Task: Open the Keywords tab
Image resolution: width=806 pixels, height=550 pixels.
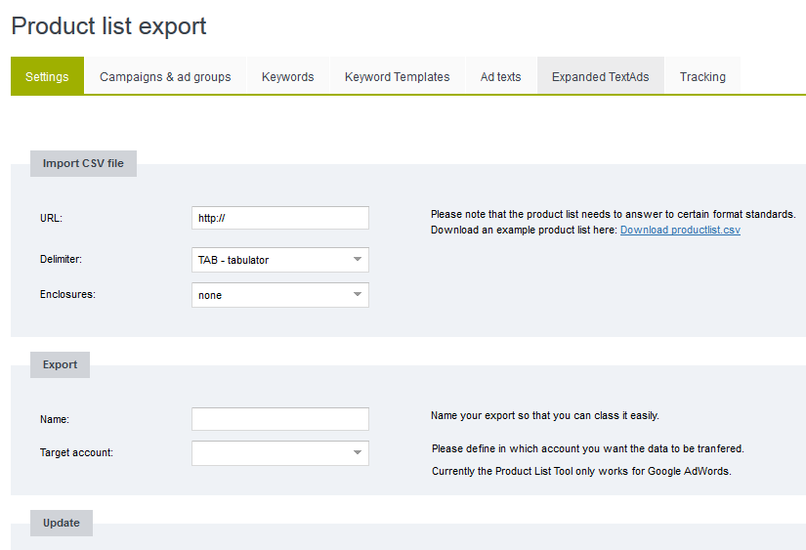Action: [x=287, y=76]
